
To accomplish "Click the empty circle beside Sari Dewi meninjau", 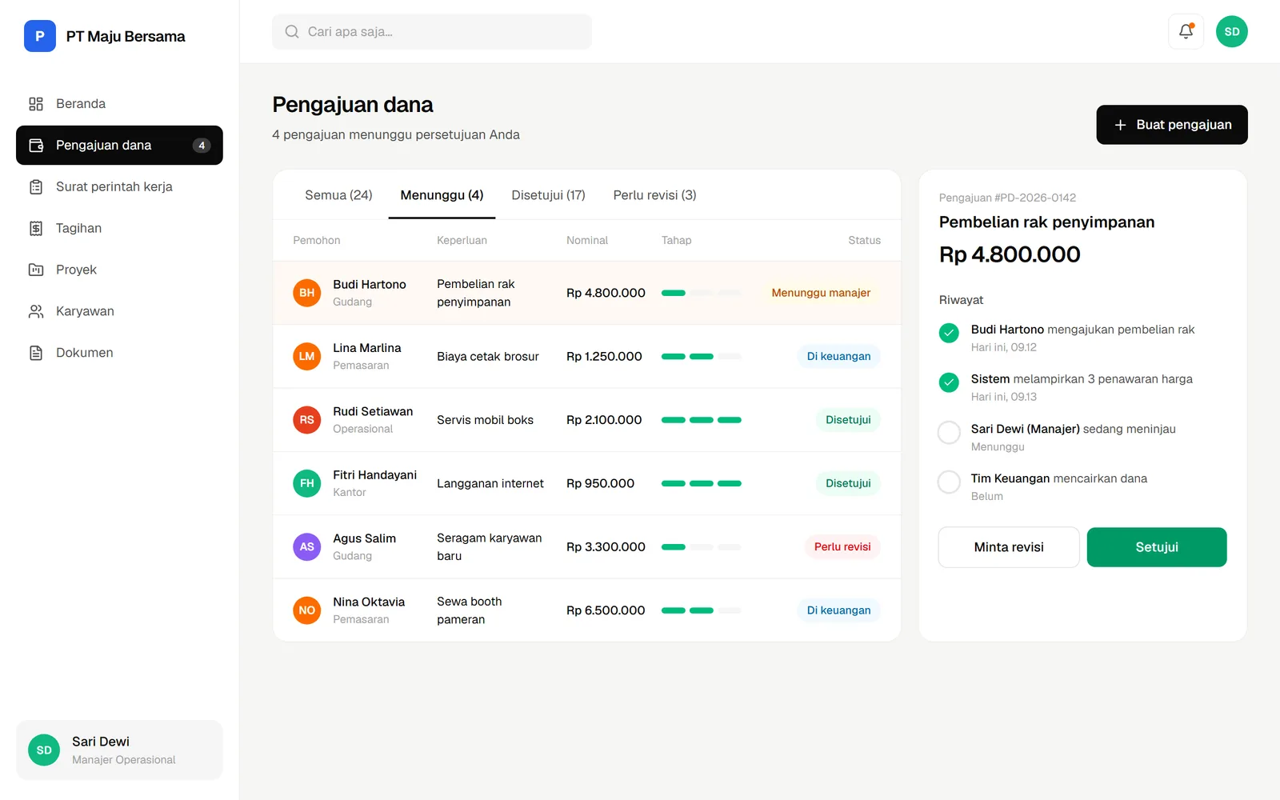I will [x=949, y=432].
